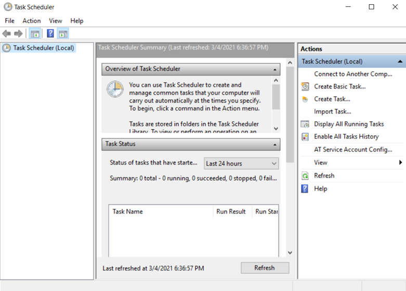Screen dimensions: 406x291
Task: Toggle the Show/Hide Action Pane icon
Action: (63, 33)
